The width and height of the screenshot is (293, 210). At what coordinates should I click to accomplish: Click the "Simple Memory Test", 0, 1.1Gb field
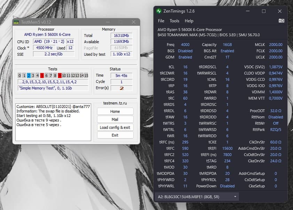(x=53, y=88)
